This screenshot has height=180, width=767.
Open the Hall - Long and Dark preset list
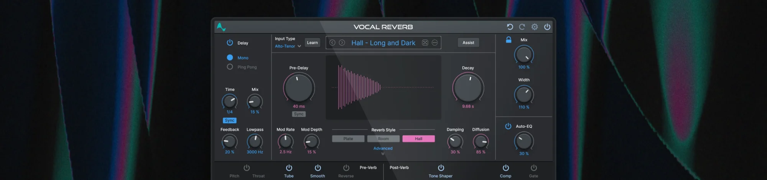click(x=383, y=43)
